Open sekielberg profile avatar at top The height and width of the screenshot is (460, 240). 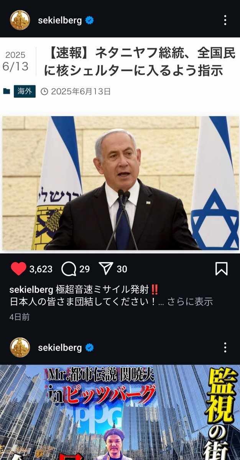click(20, 20)
